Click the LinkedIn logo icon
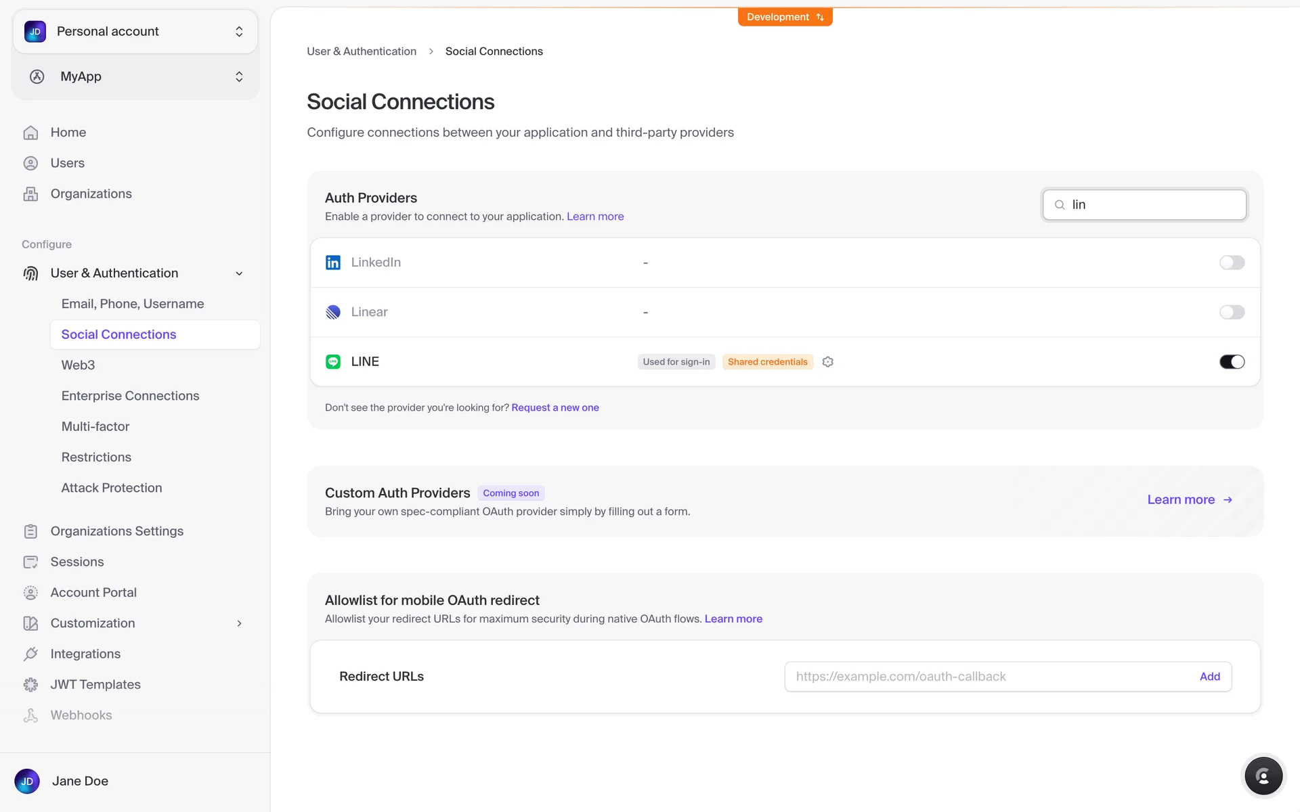1300x812 pixels. (x=332, y=263)
